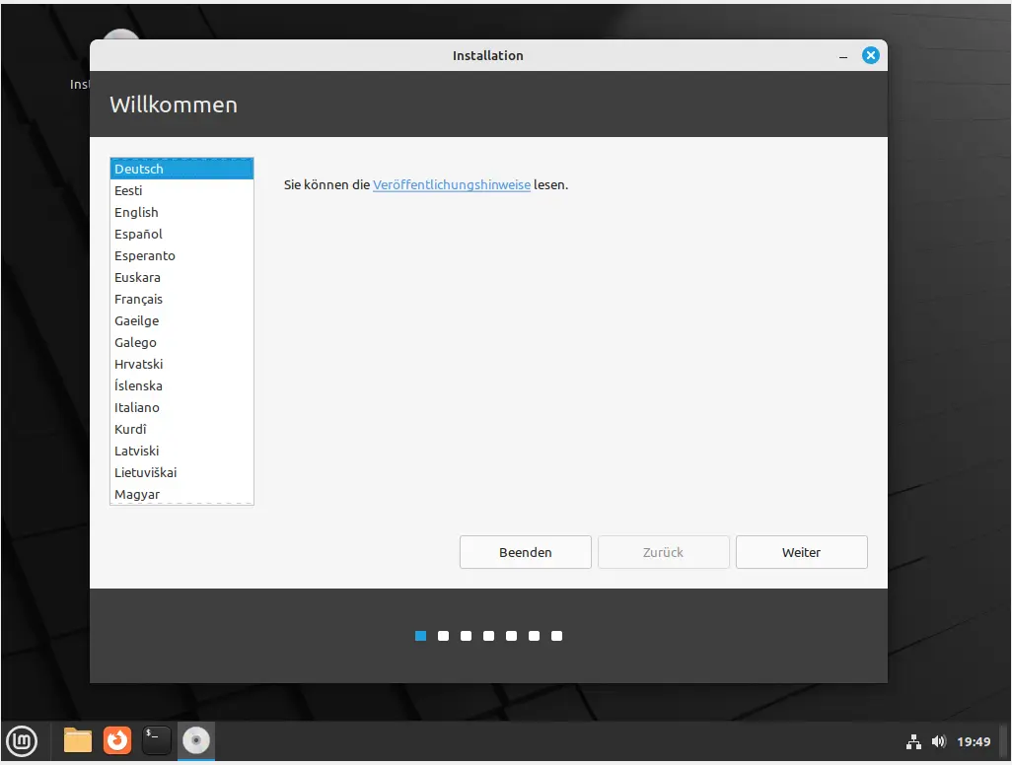1012x765 pixels.
Task: Click the clock showing 19:49
Action: (974, 741)
